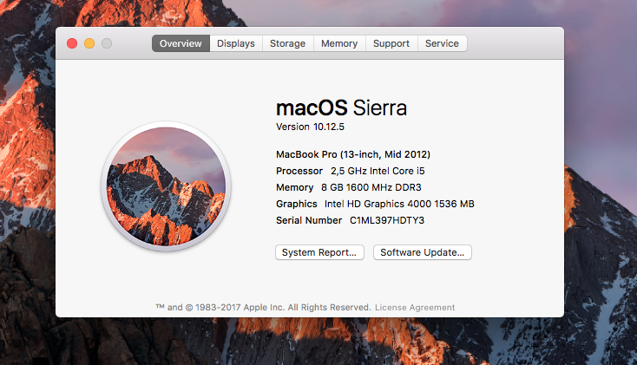The image size is (637, 365).
Task: Select the Memory tab
Action: point(339,43)
